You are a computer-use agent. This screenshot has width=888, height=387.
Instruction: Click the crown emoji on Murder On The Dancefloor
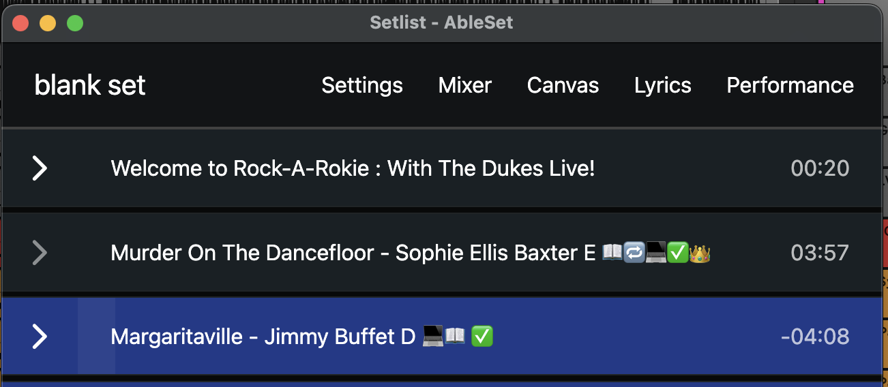point(700,253)
